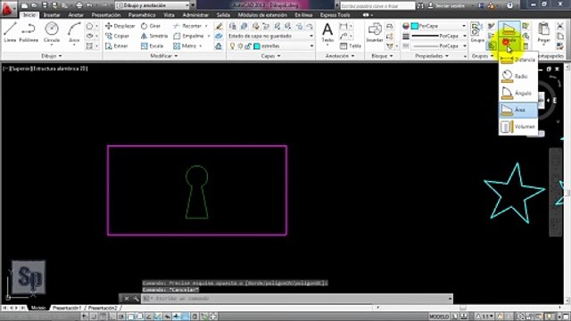
Task: Close the command line with the X
Action: tap(127, 299)
